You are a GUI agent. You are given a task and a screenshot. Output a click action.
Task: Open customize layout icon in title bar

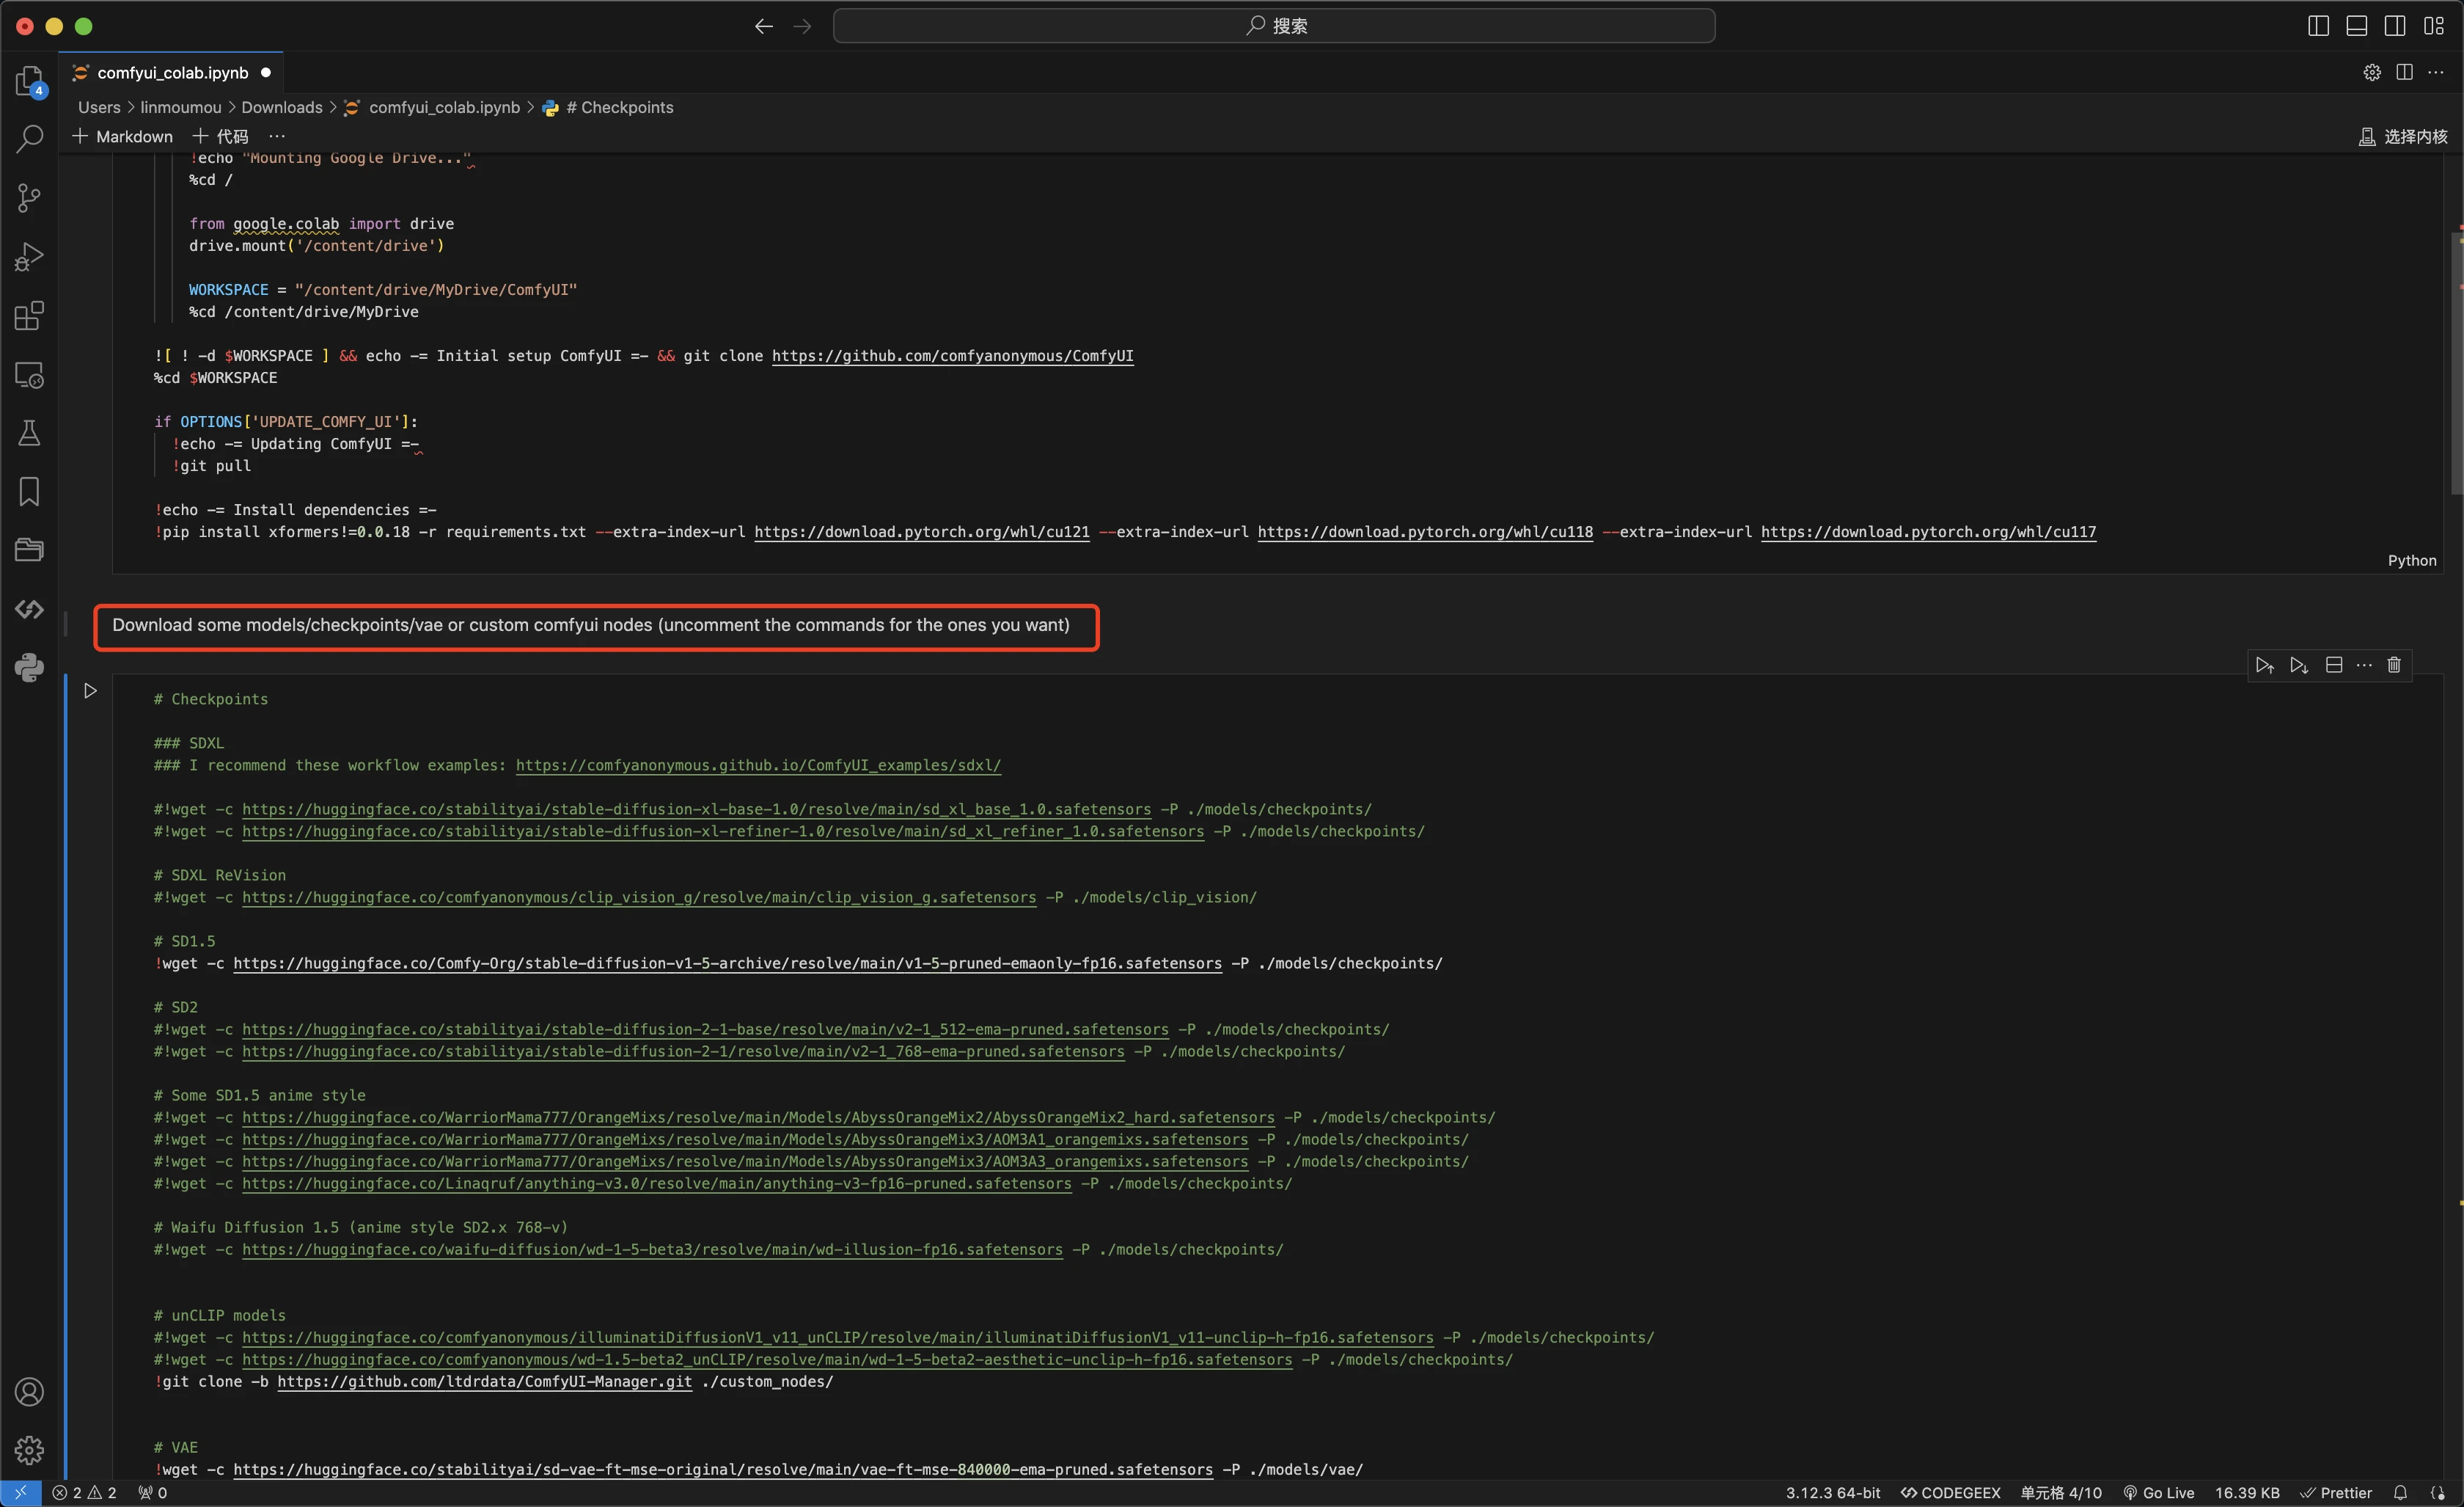(2434, 26)
